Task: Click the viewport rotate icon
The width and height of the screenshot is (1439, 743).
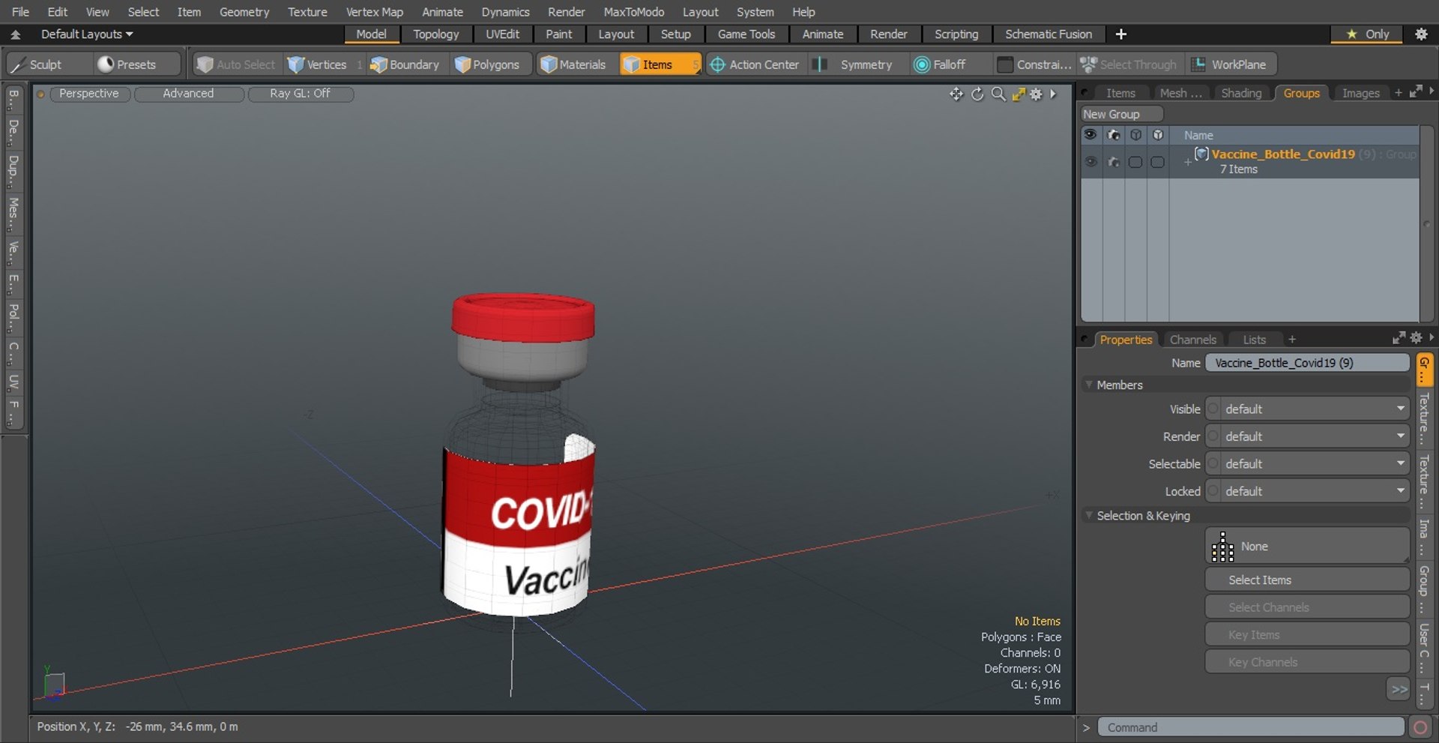Action: click(977, 94)
